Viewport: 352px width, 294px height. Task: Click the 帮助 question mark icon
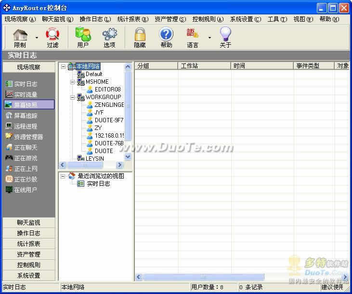click(x=166, y=37)
